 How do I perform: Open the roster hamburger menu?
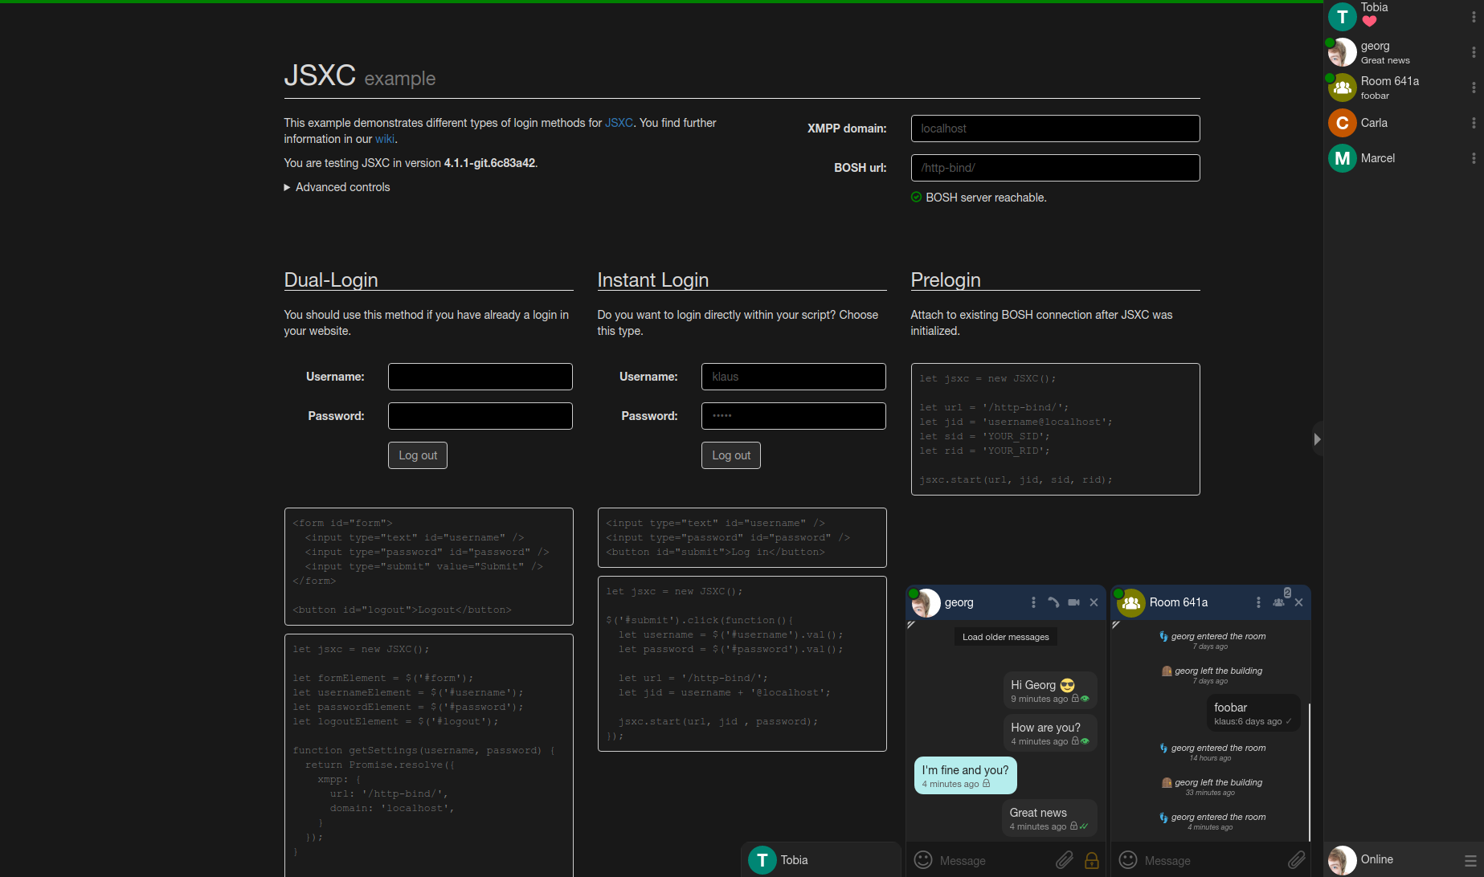(x=1470, y=860)
